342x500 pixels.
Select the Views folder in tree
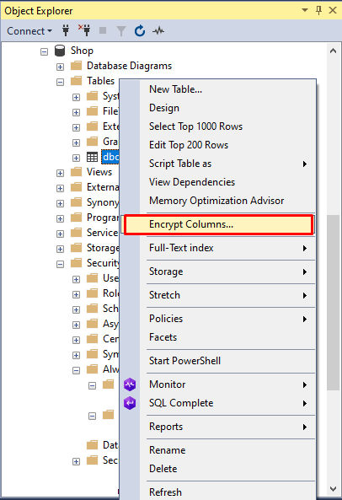click(x=99, y=172)
